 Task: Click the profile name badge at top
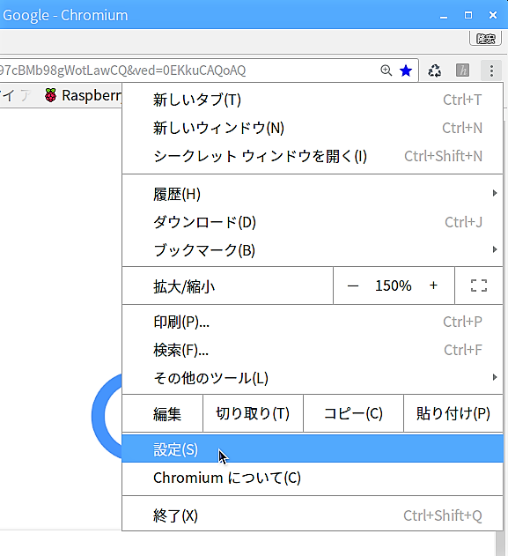pos(485,38)
